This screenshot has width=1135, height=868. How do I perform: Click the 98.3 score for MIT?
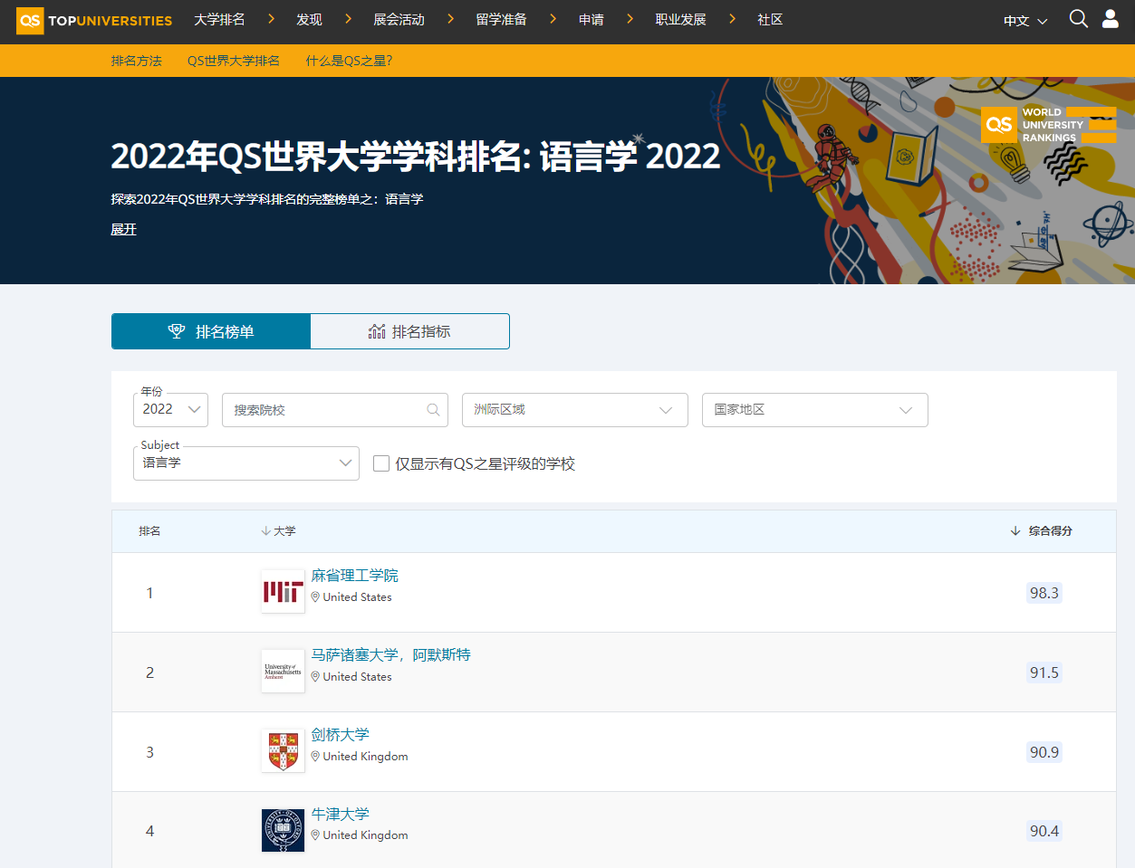[x=1044, y=593]
